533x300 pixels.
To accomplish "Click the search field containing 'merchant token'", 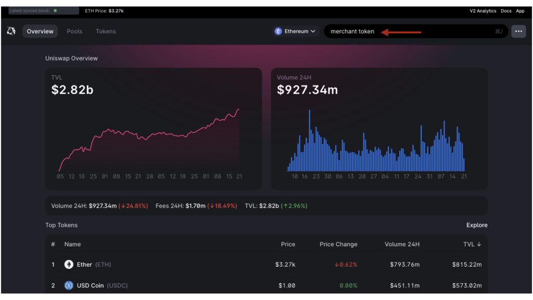I will click(416, 31).
